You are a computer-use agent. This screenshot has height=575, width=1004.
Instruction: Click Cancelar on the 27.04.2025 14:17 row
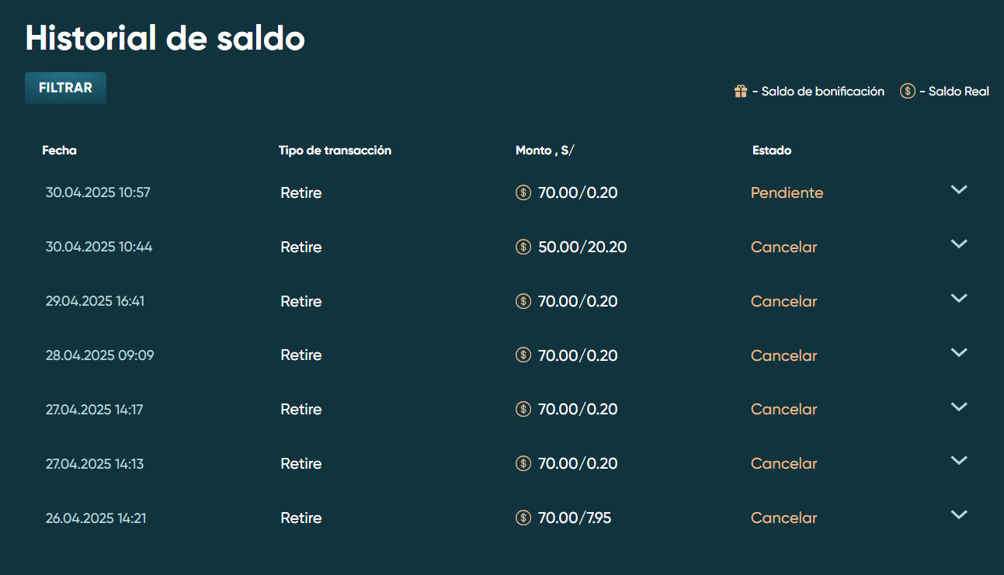tap(783, 409)
